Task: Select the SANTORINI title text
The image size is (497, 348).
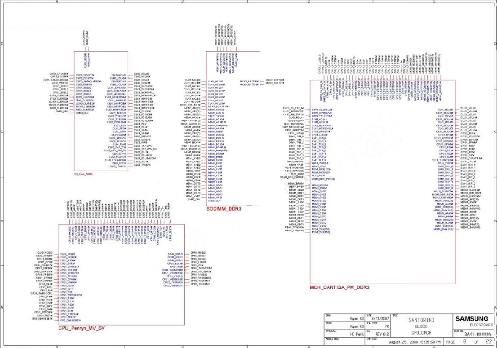Action: point(421,320)
